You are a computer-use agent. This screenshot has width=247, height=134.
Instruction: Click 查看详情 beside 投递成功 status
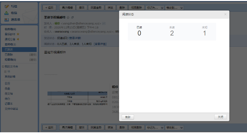coord(75,38)
